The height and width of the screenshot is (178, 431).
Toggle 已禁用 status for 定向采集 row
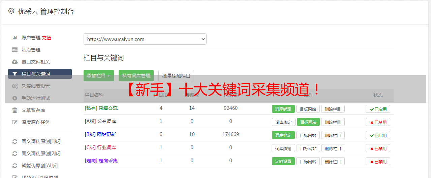tap(378, 161)
